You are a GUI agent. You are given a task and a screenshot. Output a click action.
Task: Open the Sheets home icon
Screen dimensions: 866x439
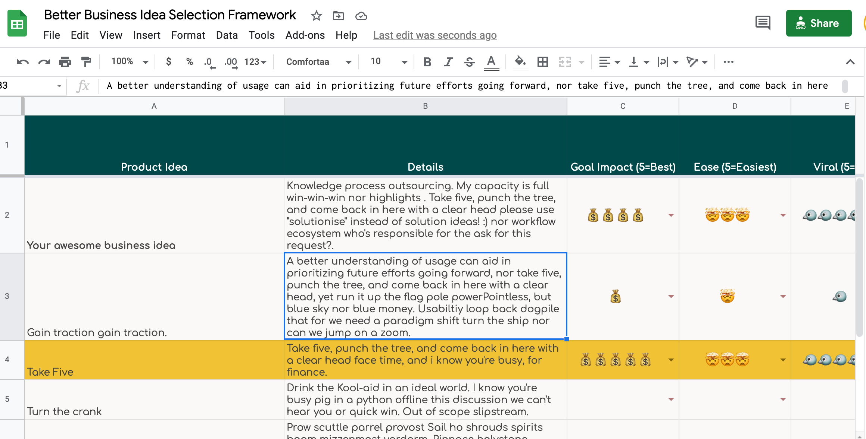coord(17,23)
